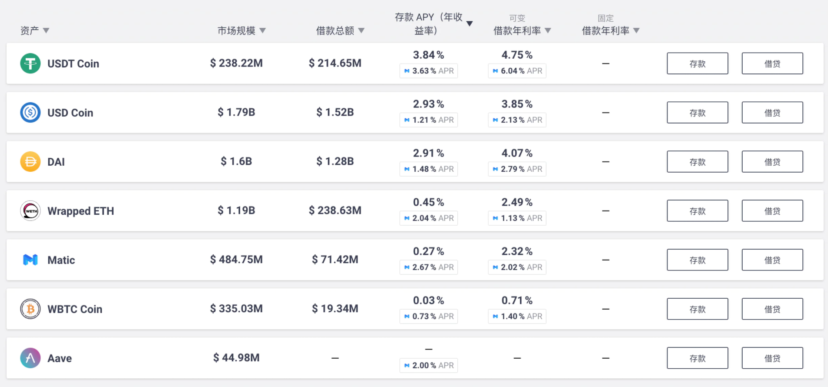This screenshot has height=387, width=828.
Task: Click Matic reward icon beside 6.04% APR
Action: tap(495, 71)
